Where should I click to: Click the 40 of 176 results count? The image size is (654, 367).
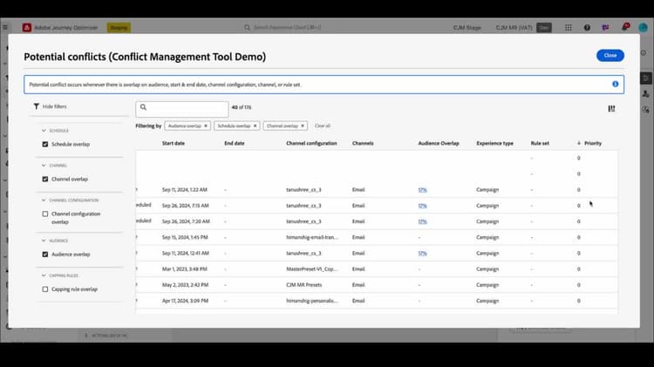coord(242,107)
